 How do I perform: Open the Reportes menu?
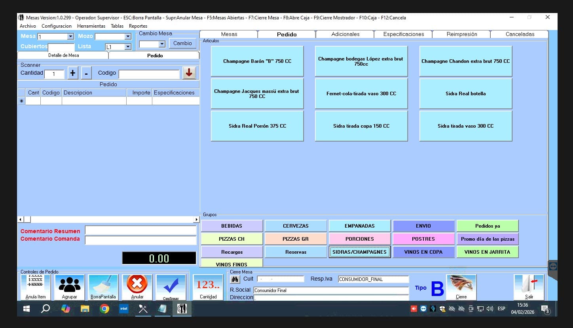tap(138, 26)
